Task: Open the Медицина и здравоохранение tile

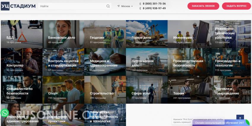Action: click(x=105, y=62)
